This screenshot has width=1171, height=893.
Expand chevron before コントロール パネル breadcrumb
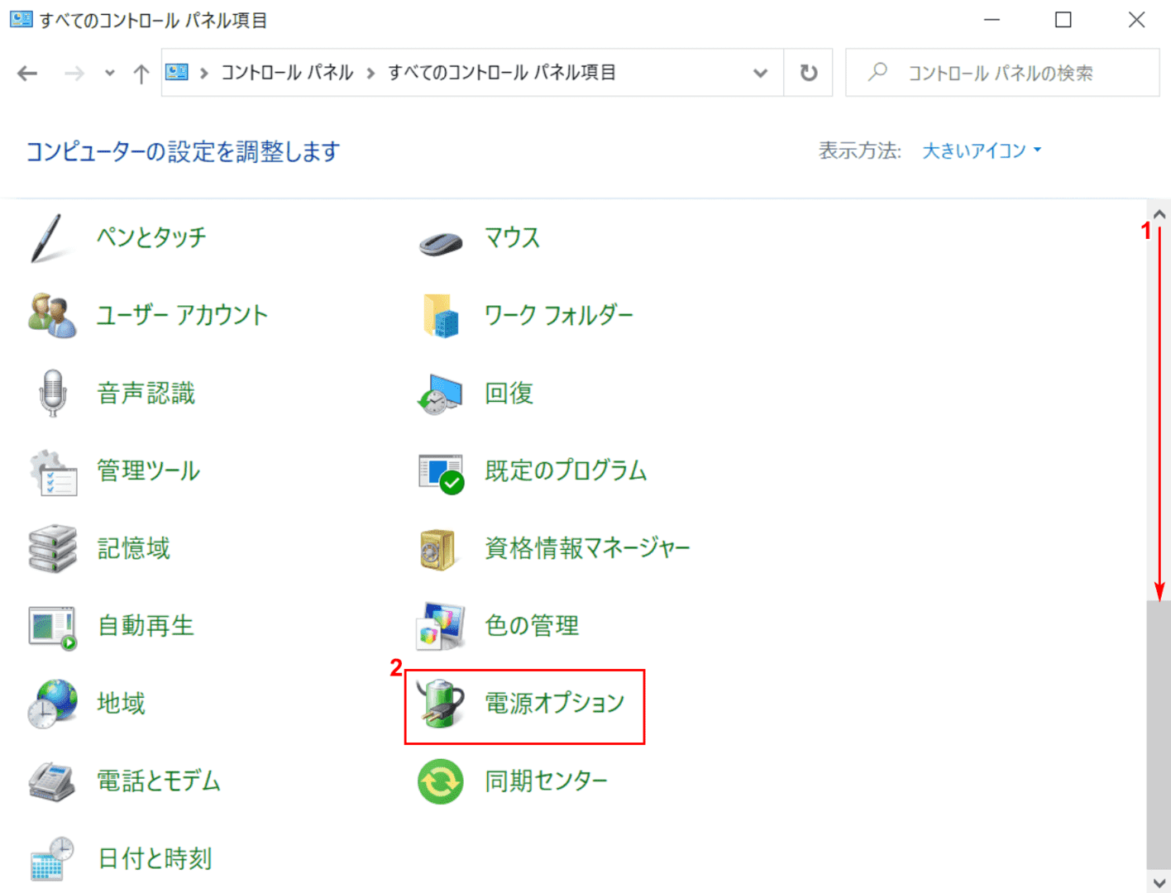(x=203, y=74)
